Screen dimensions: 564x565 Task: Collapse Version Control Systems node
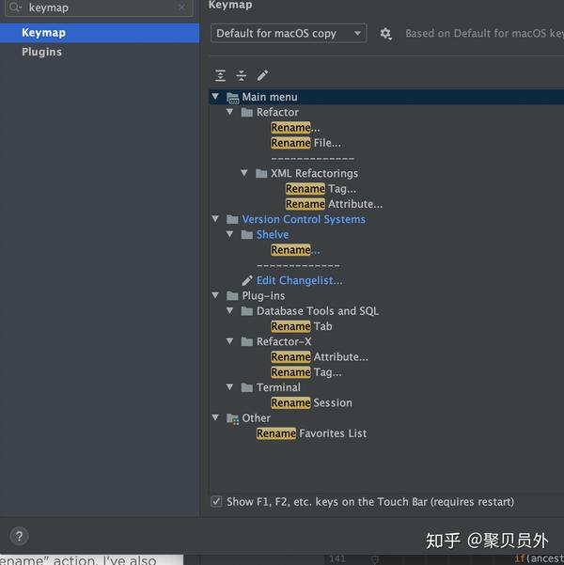[215, 219]
